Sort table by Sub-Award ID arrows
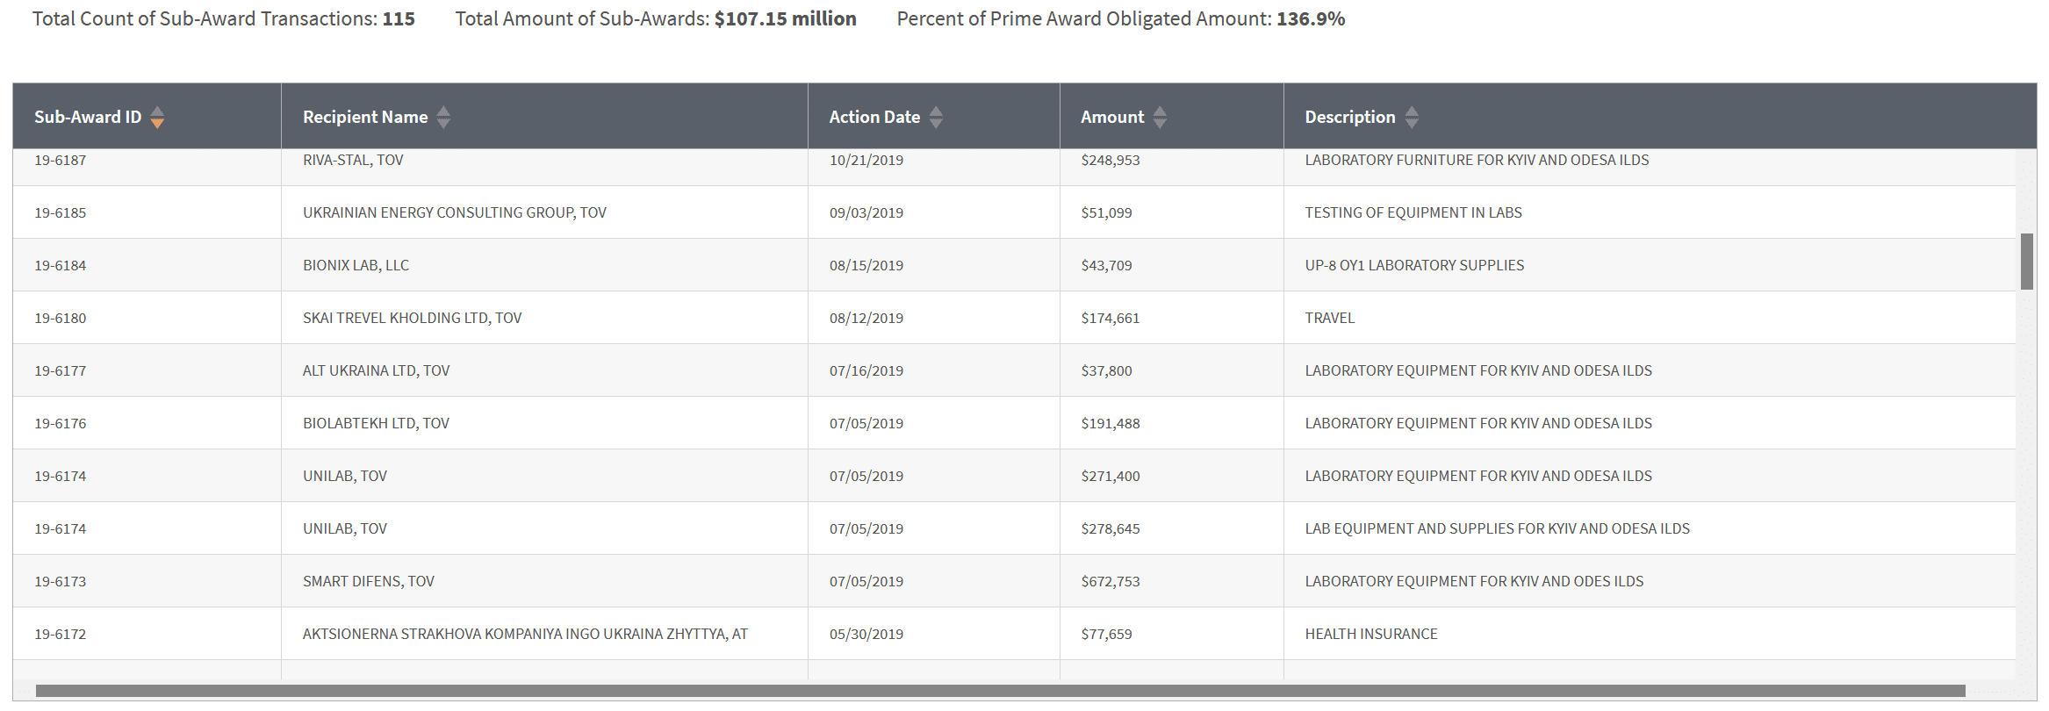 click(x=157, y=117)
